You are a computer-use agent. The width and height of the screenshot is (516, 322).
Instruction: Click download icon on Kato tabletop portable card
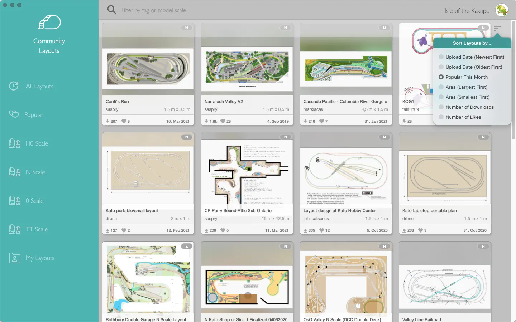click(x=404, y=230)
